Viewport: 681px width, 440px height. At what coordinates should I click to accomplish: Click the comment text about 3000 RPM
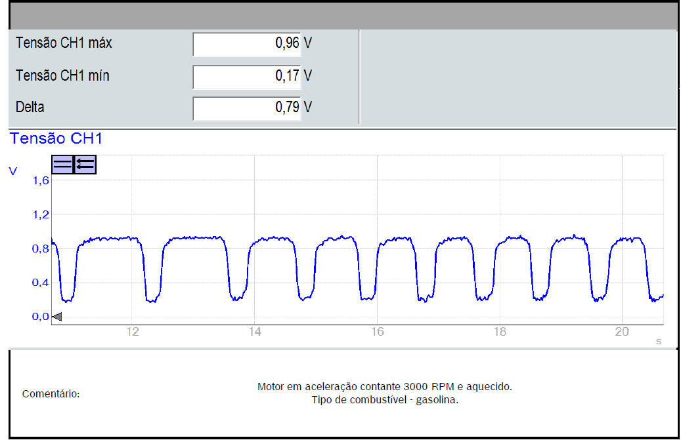coord(384,387)
